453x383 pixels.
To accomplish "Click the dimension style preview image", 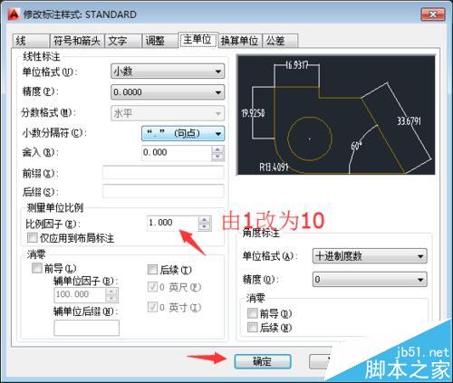I will 336,115.
